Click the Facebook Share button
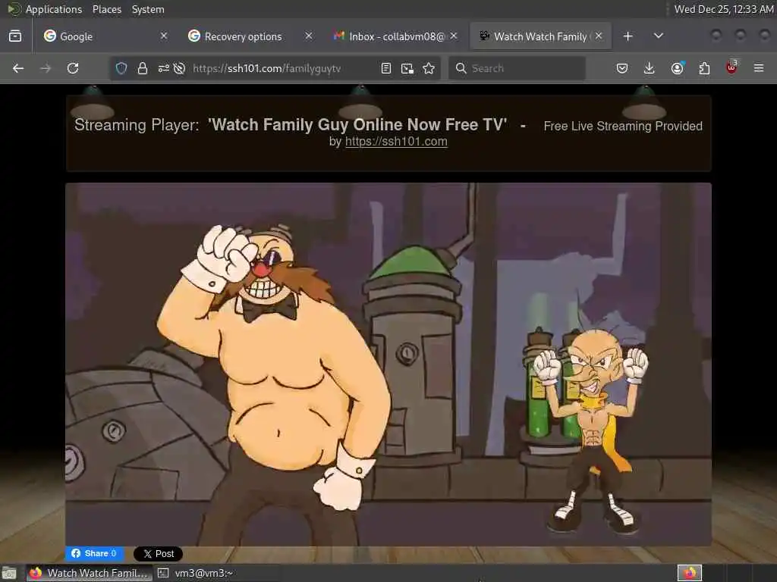The height and width of the screenshot is (582, 777). tap(94, 553)
